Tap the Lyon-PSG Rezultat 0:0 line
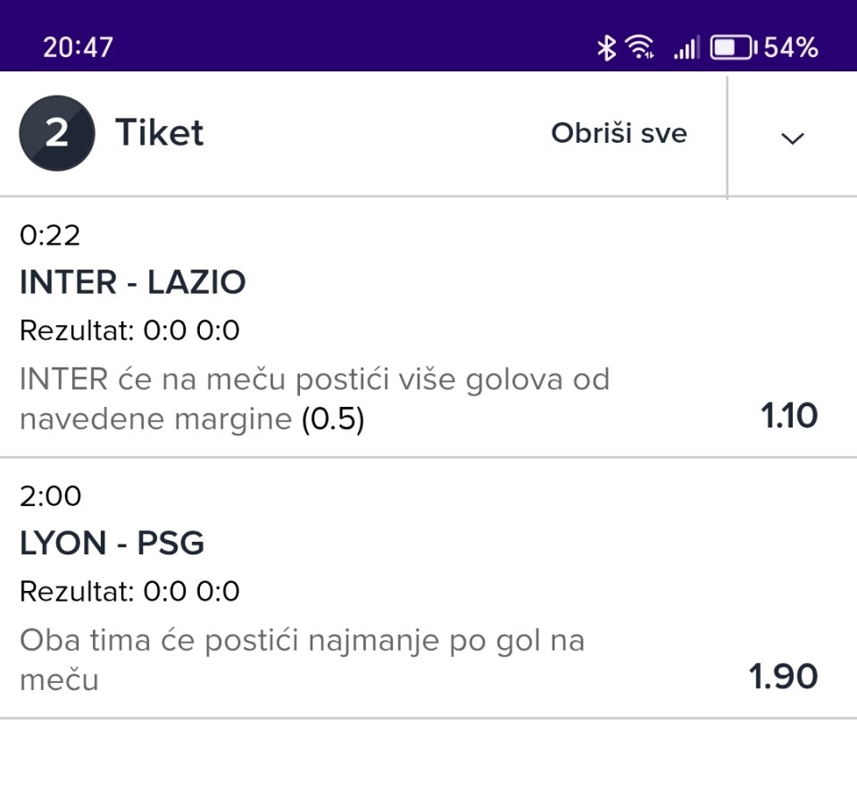The image size is (857, 790). [x=129, y=592]
